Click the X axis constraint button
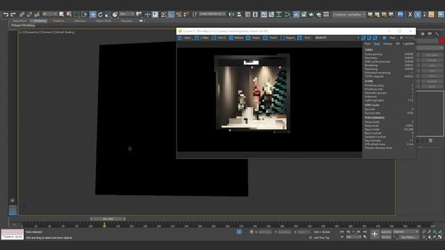 coord(410,15)
